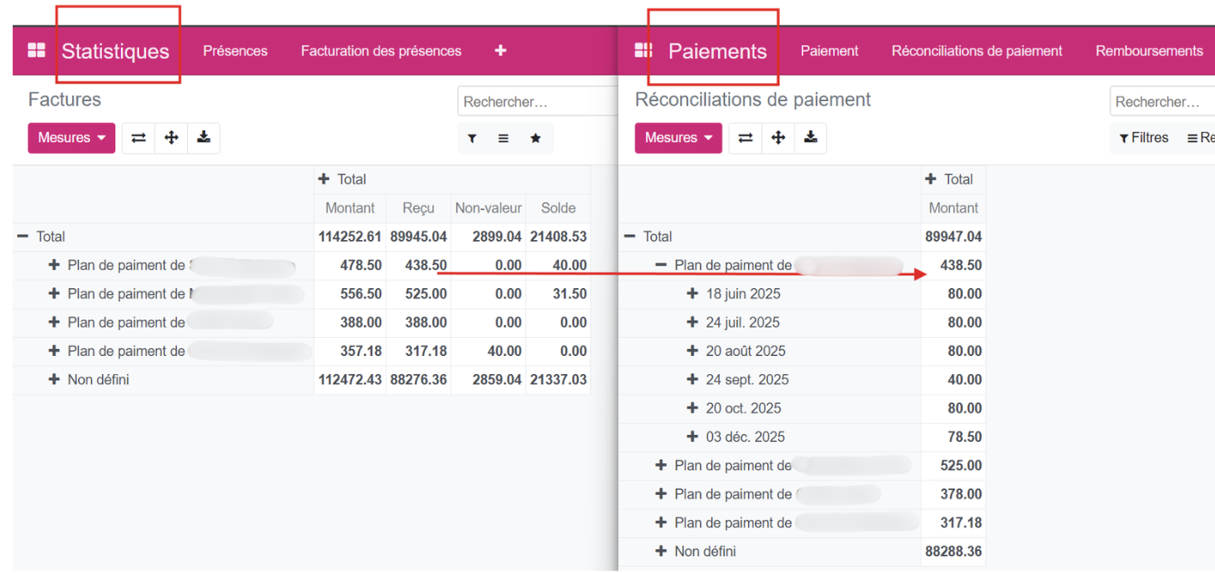Select the Facturation des présences menu entry
The width and height of the screenshot is (1215, 573).
click(x=381, y=51)
